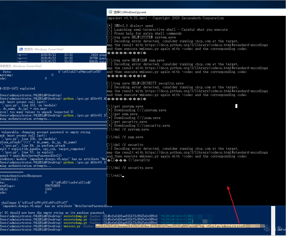Click Data value b'\x01\xb2>\x94m\xe0\xf50'
Screen dimensions: 286x236
[80, 72]
